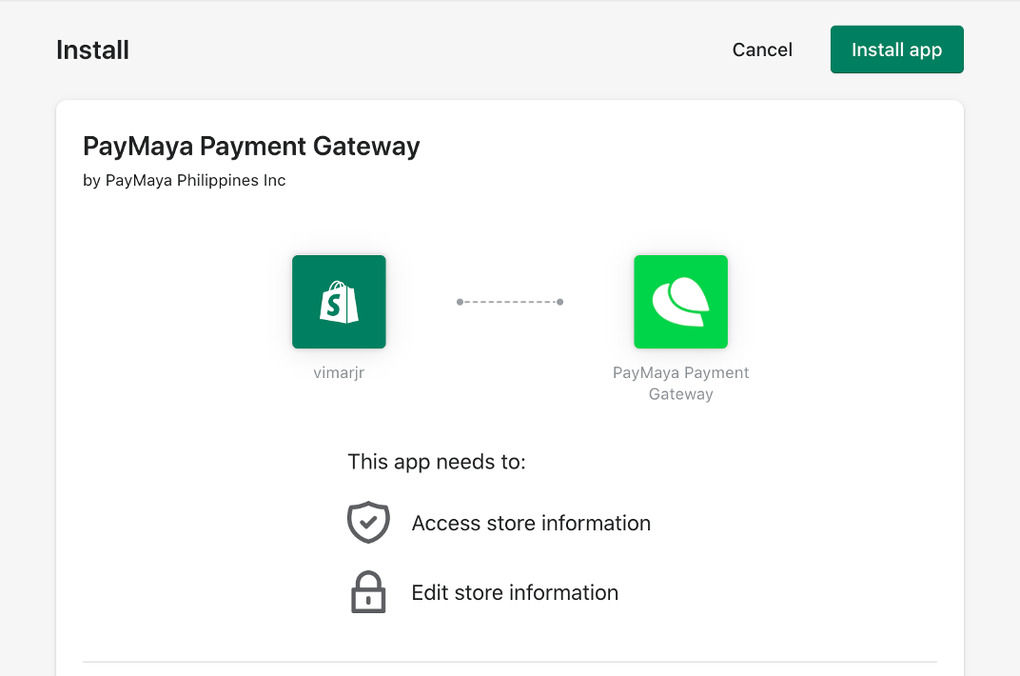Click the Shopify bag store icon
The image size is (1020, 676).
(339, 302)
